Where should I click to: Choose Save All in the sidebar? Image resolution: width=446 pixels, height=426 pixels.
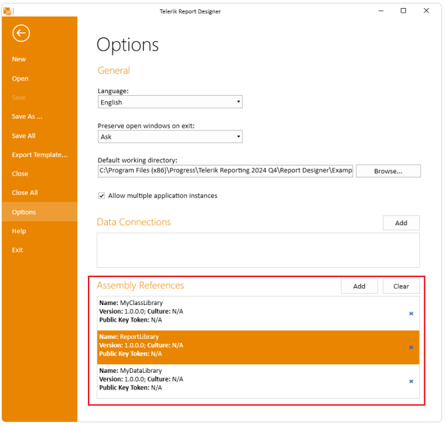click(x=23, y=136)
